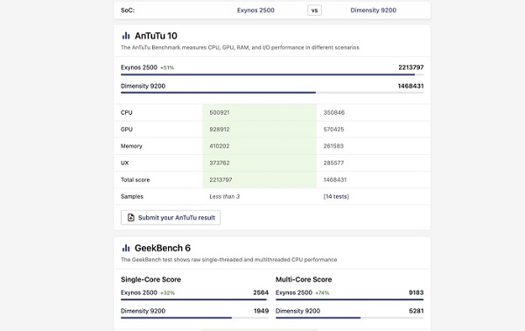Click the Dimensity 9200 AnTuTu progress bar
This screenshot has height=331, width=525.
click(272, 93)
